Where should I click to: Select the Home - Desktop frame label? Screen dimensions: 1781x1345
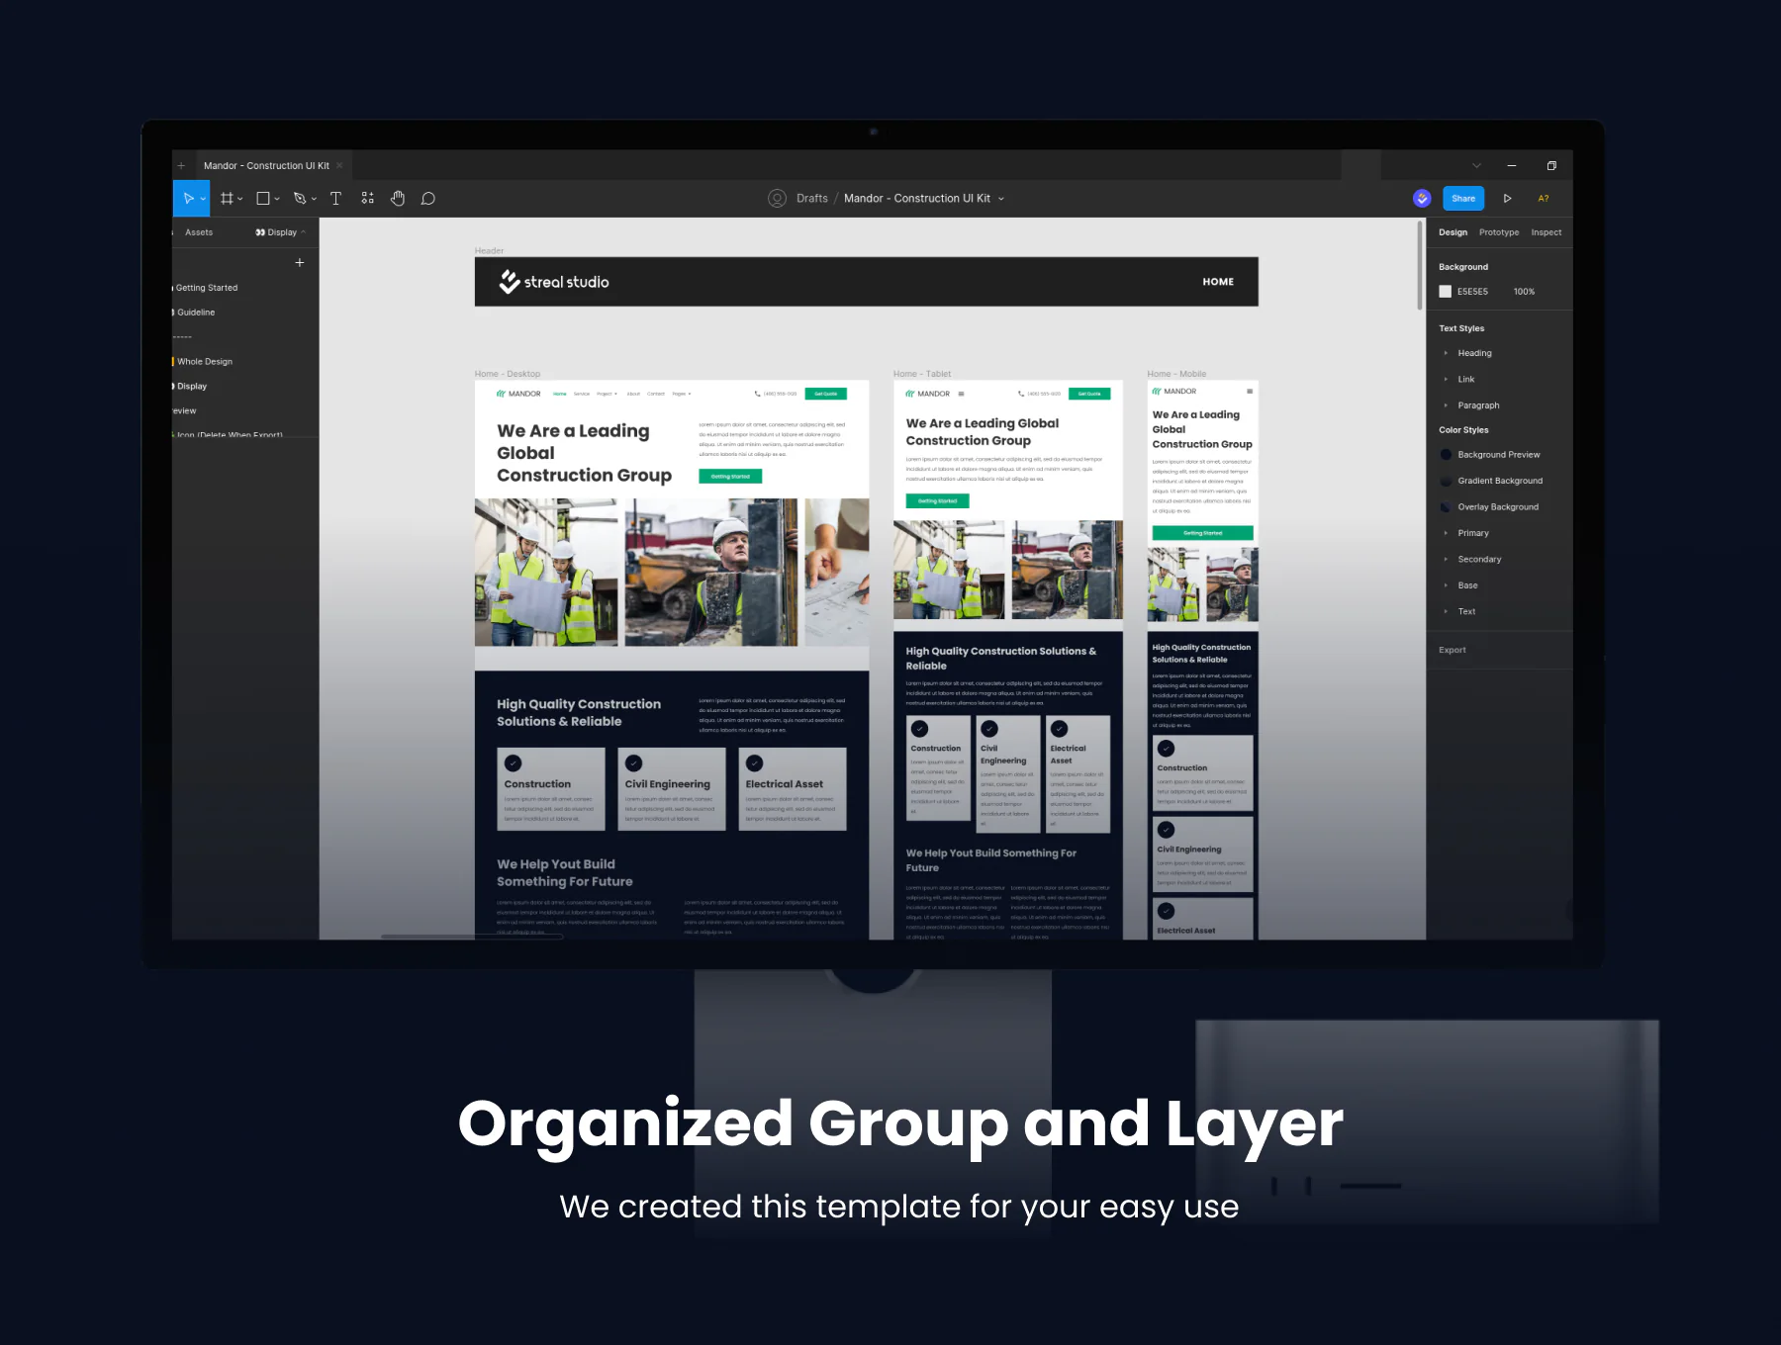pyautogui.click(x=508, y=374)
